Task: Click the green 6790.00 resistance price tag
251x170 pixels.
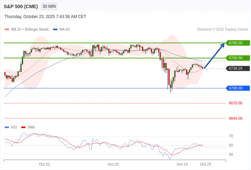Action: click(238, 43)
